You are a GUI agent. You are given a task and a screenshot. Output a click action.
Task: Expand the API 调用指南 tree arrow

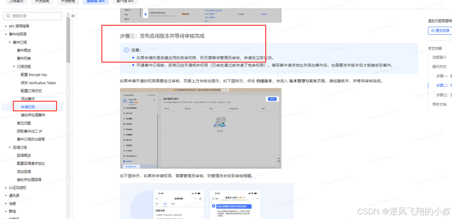pos(6,26)
